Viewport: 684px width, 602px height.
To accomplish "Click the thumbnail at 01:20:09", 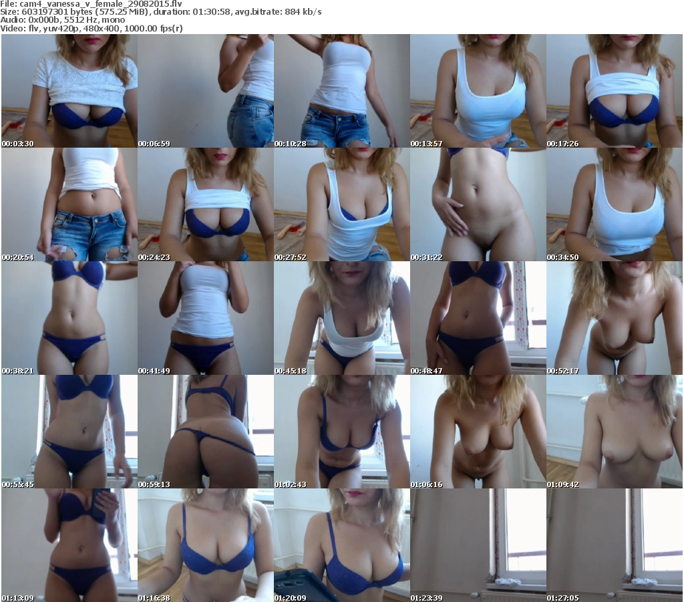I will 341,545.
